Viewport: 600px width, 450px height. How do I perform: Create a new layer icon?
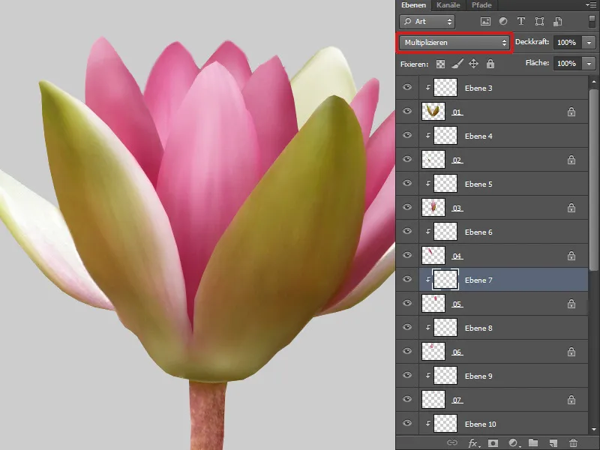click(x=553, y=442)
